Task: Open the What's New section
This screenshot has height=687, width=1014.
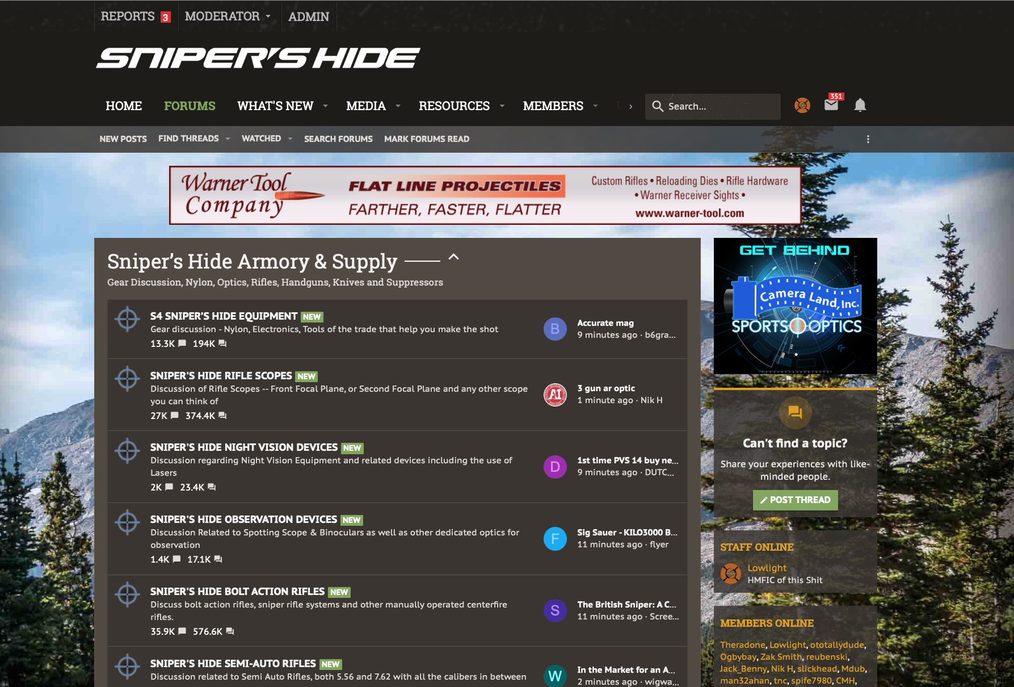Action: tap(275, 106)
